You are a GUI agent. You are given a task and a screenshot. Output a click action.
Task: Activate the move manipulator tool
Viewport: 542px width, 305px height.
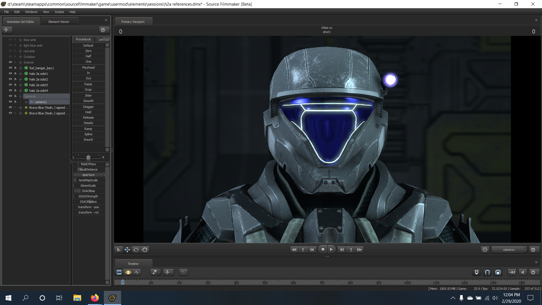click(x=127, y=250)
